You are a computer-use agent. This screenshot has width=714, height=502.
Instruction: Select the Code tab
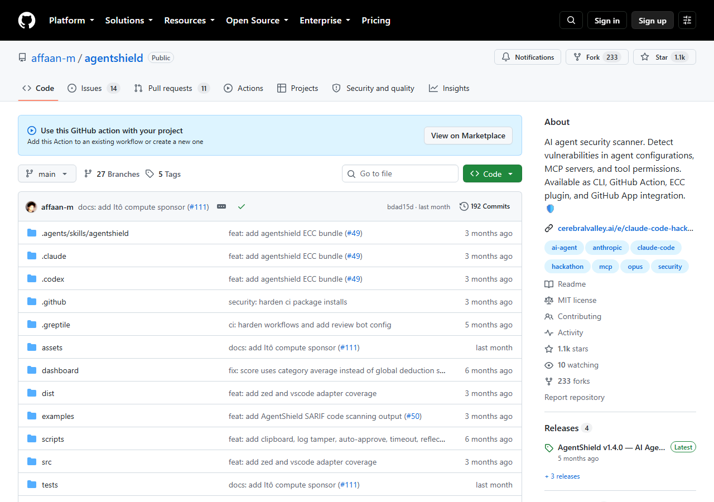click(x=38, y=88)
